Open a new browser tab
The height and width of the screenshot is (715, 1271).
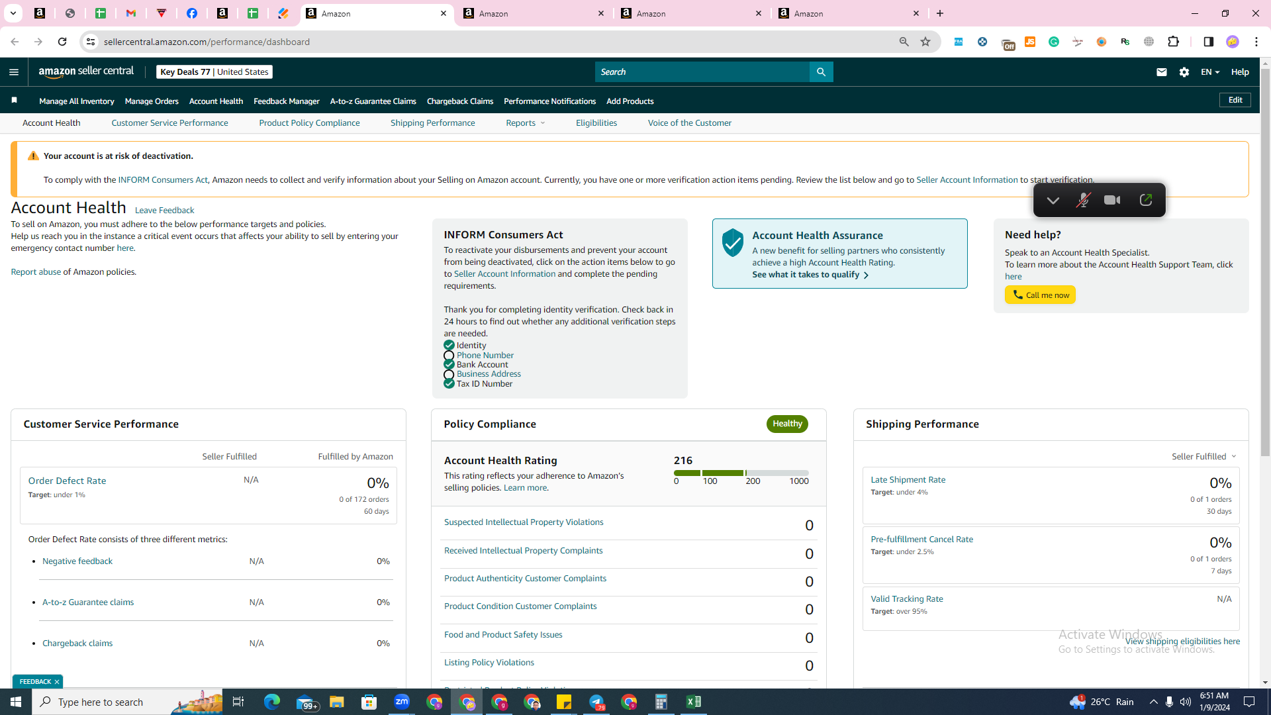click(940, 13)
